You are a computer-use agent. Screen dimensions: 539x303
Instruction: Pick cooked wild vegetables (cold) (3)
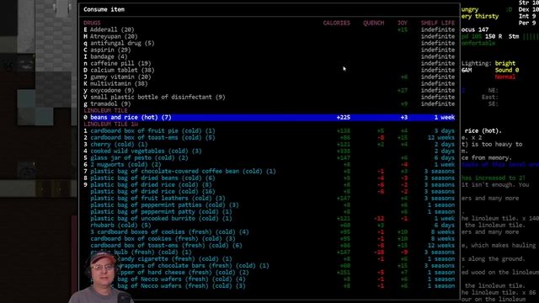click(x=146, y=151)
